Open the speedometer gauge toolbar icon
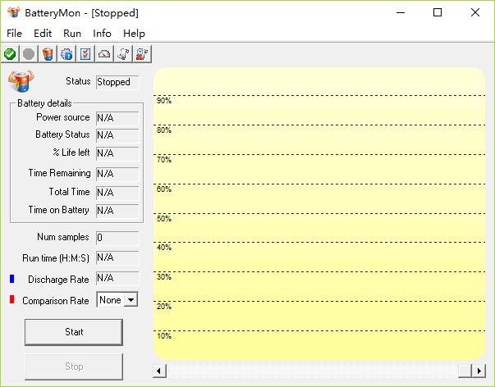This screenshot has width=495, height=387. [104, 54]
